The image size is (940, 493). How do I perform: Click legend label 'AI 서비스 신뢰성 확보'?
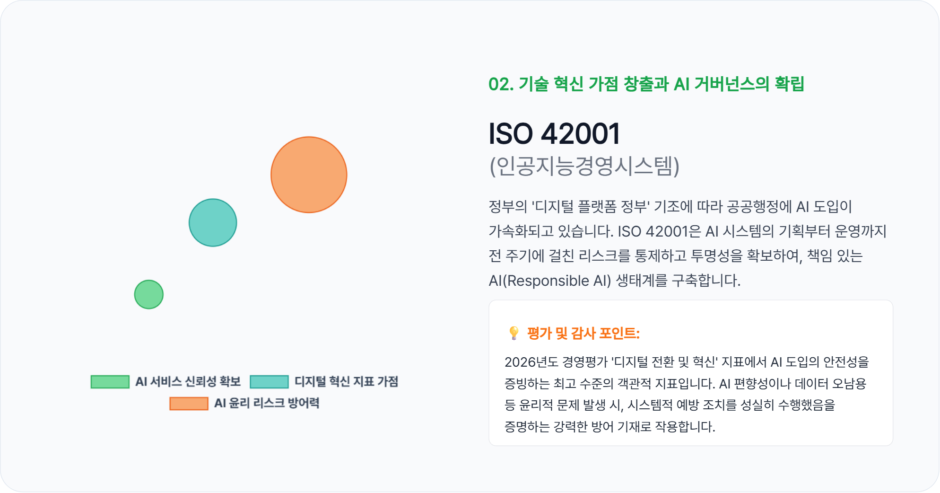tap(188, 382)
